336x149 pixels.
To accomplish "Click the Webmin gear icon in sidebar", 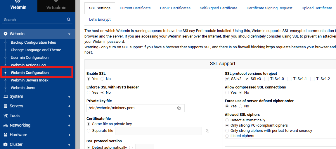I will [6, 34].
